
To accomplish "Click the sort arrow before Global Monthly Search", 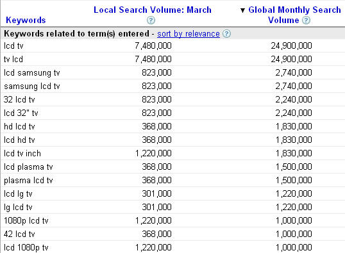I will (x=242, y=10).
